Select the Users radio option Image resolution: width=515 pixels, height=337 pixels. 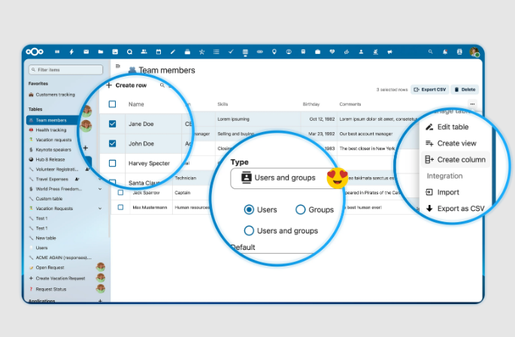[249, 209]
